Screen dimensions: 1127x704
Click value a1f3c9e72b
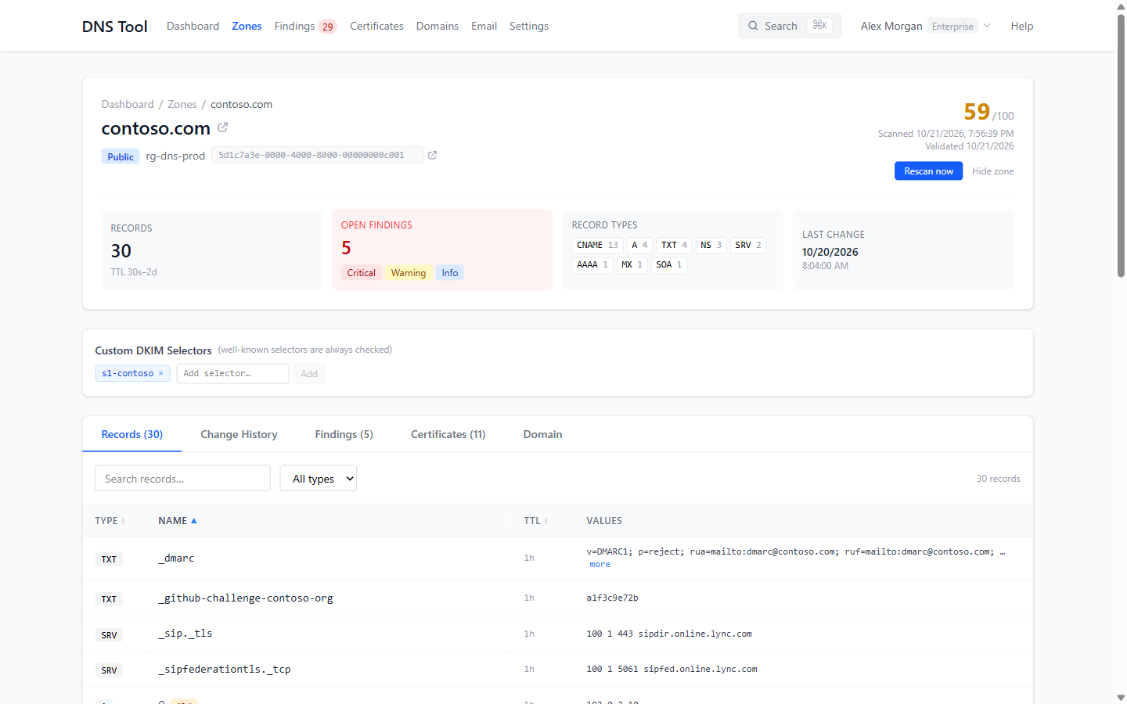click(612, 598)
